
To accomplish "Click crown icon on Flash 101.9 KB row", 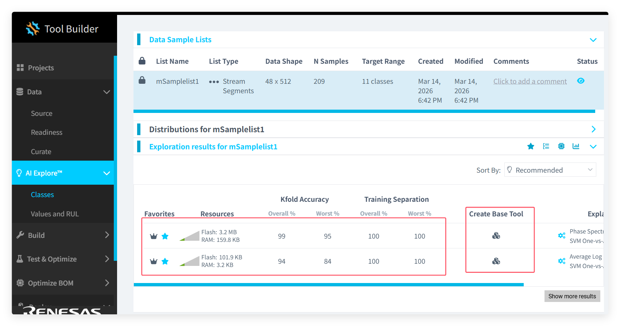I will [154, 261].
